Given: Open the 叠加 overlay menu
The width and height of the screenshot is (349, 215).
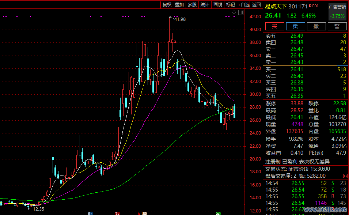Looking at the screenshot, I should 179,5.
